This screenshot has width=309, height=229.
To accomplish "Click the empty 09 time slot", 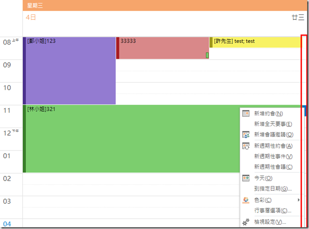I will (x=208, y=65).
